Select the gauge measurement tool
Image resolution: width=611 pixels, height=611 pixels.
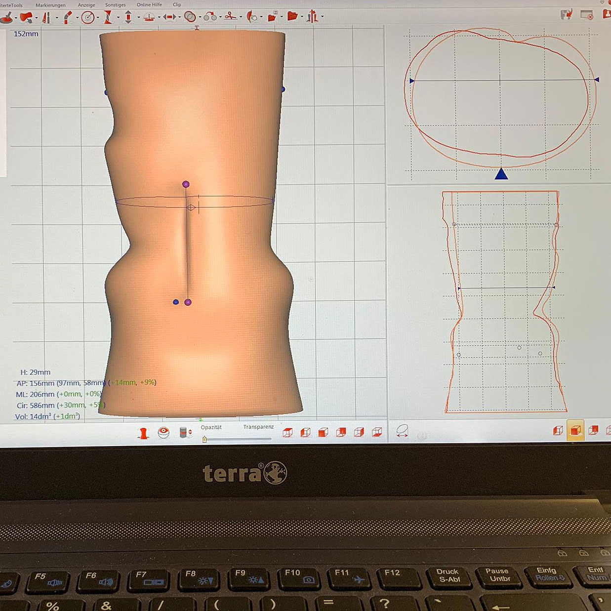coord(149,17)
